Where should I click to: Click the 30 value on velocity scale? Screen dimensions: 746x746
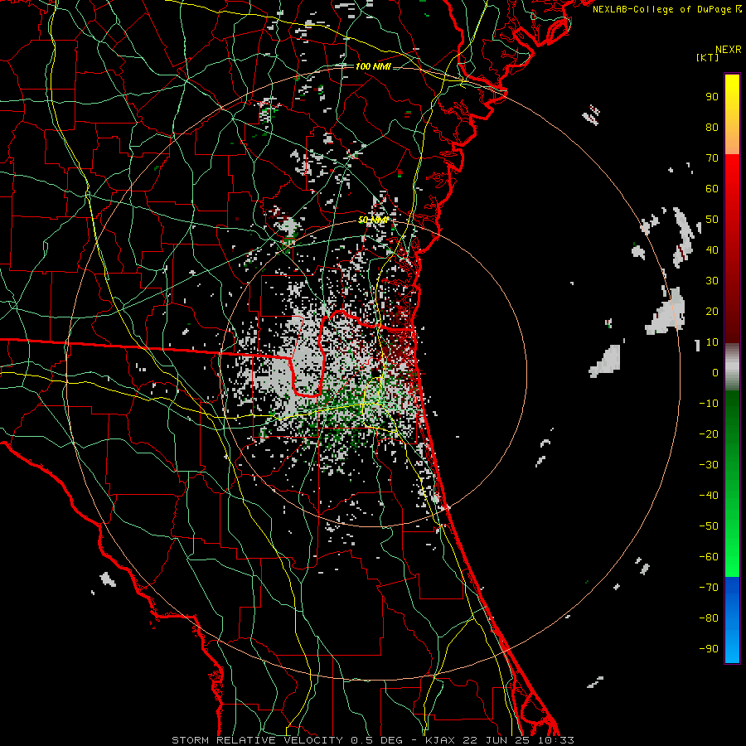tap(712, 281)
